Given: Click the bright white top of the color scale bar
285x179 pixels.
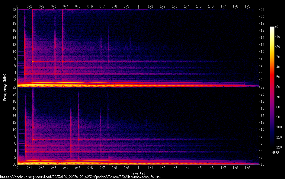Looking at the screenshot, I should [272, 28].
